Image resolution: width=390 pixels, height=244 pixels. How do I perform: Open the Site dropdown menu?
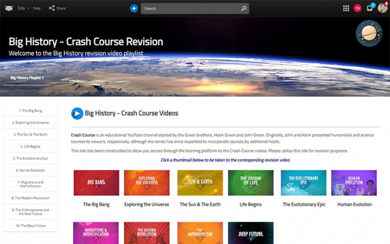pos(23,8)
